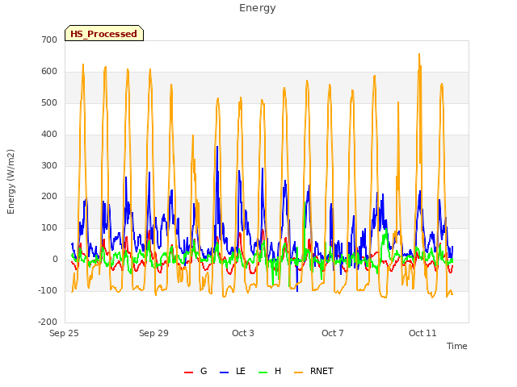Click the chart title Energy
517x387 pixels.
point(258,8)
